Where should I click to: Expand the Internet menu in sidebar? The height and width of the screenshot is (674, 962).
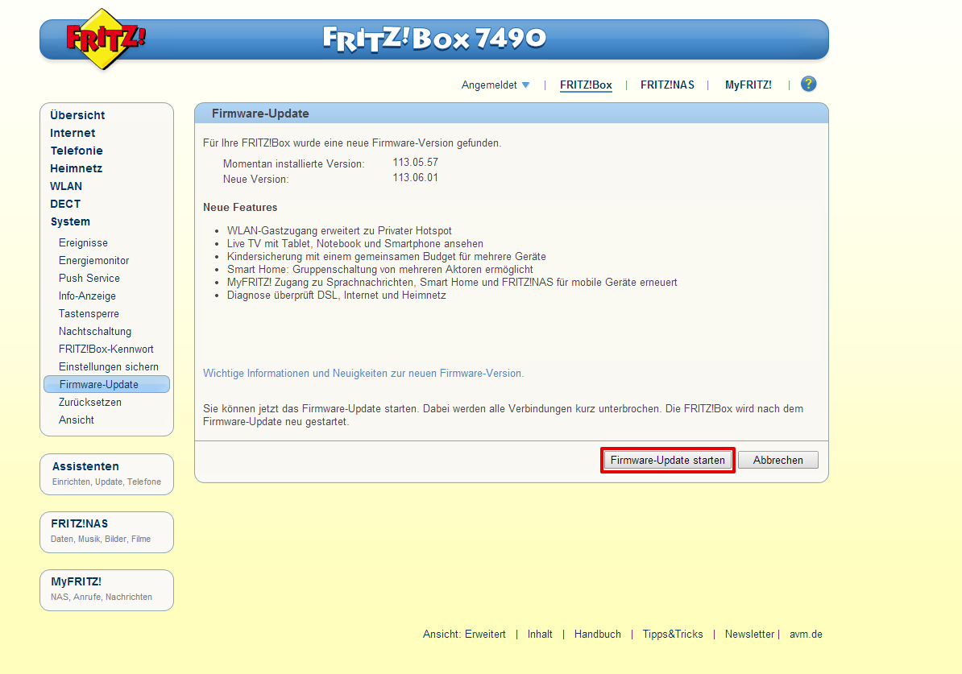tap(73, 133)
